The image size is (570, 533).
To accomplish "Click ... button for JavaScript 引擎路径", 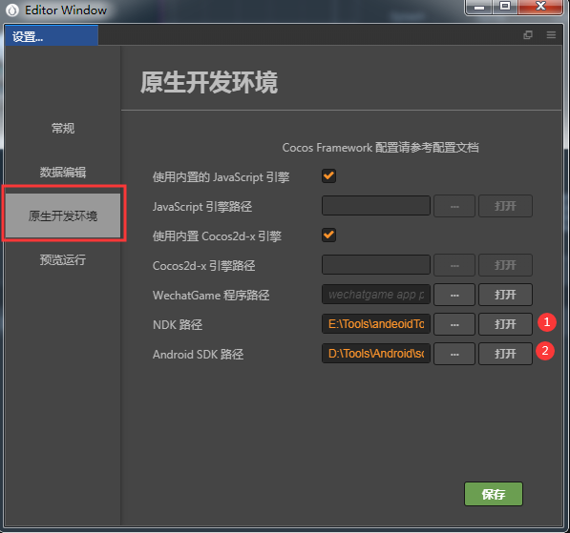I will tap(454, 206).
